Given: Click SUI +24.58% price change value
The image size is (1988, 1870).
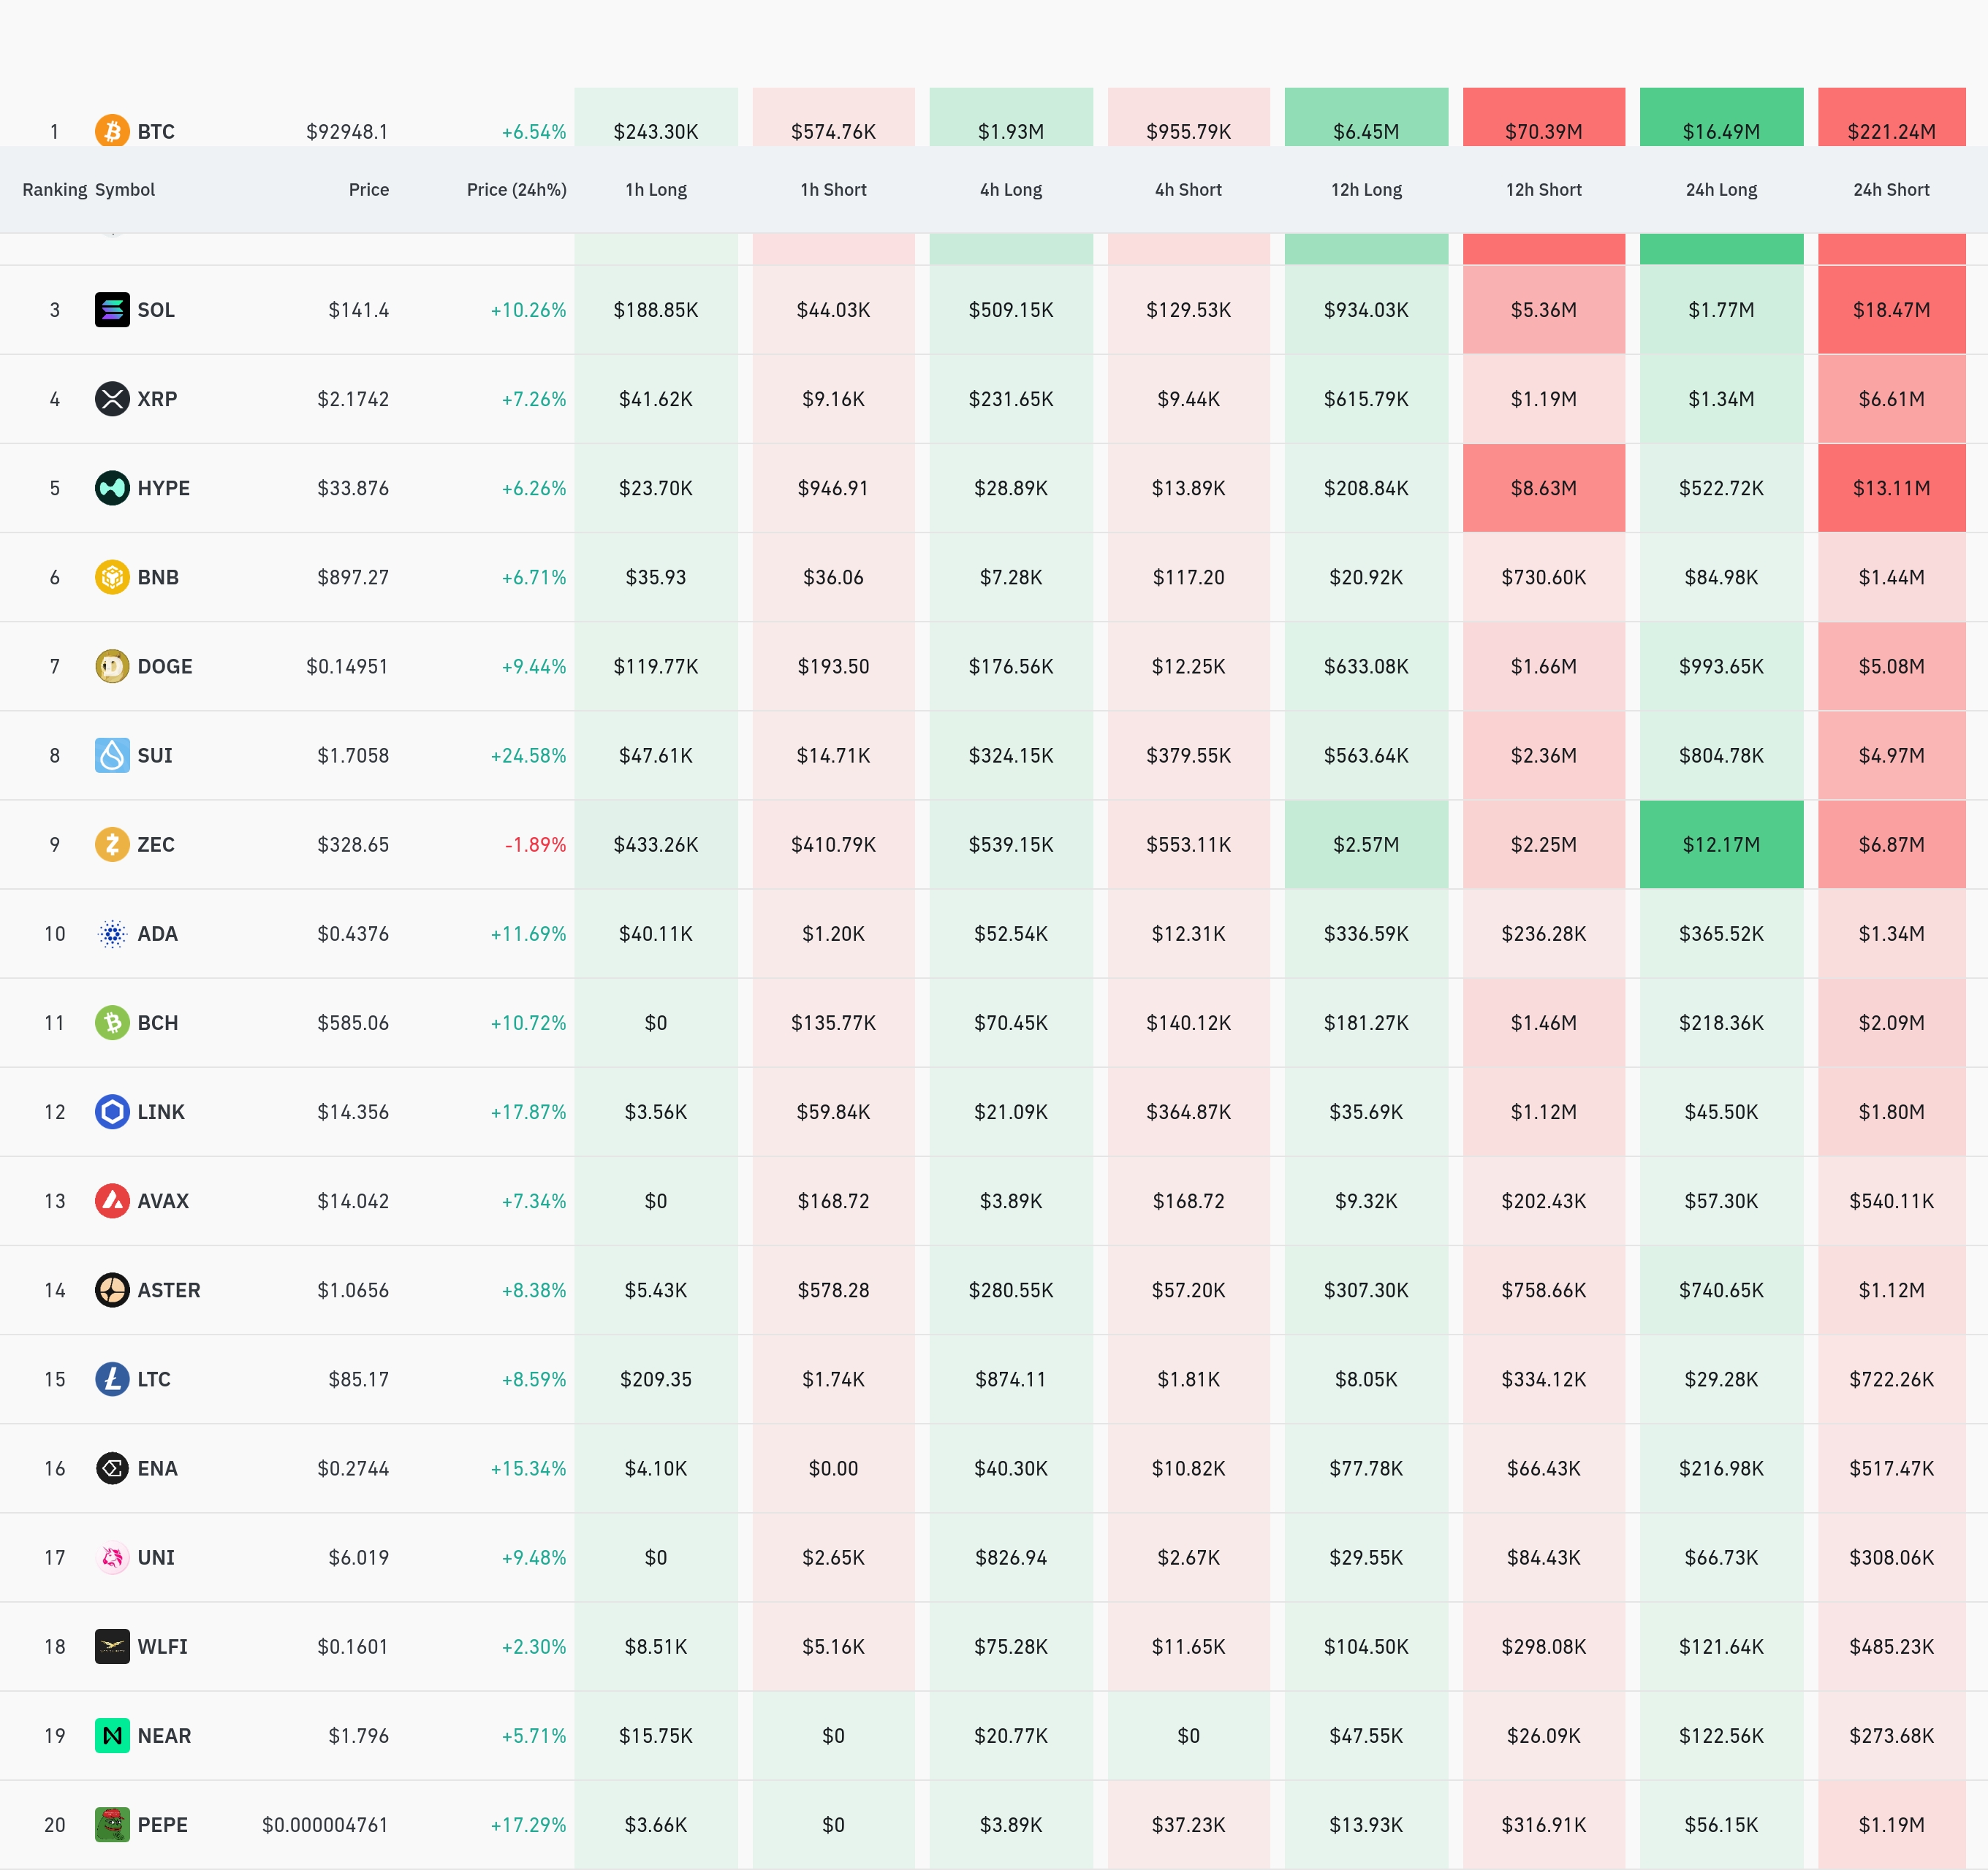Looking at the screenshot, I should point(528,755).
